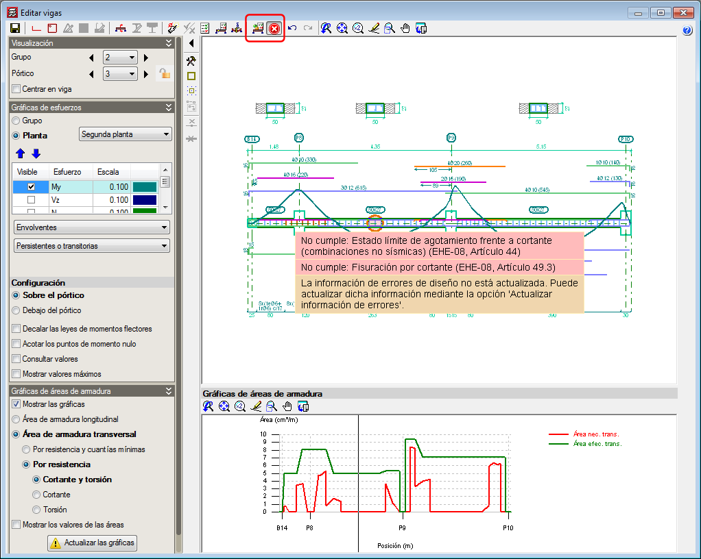Collapse the Gráficas de áreas de armadura panel

click(169, 391)
